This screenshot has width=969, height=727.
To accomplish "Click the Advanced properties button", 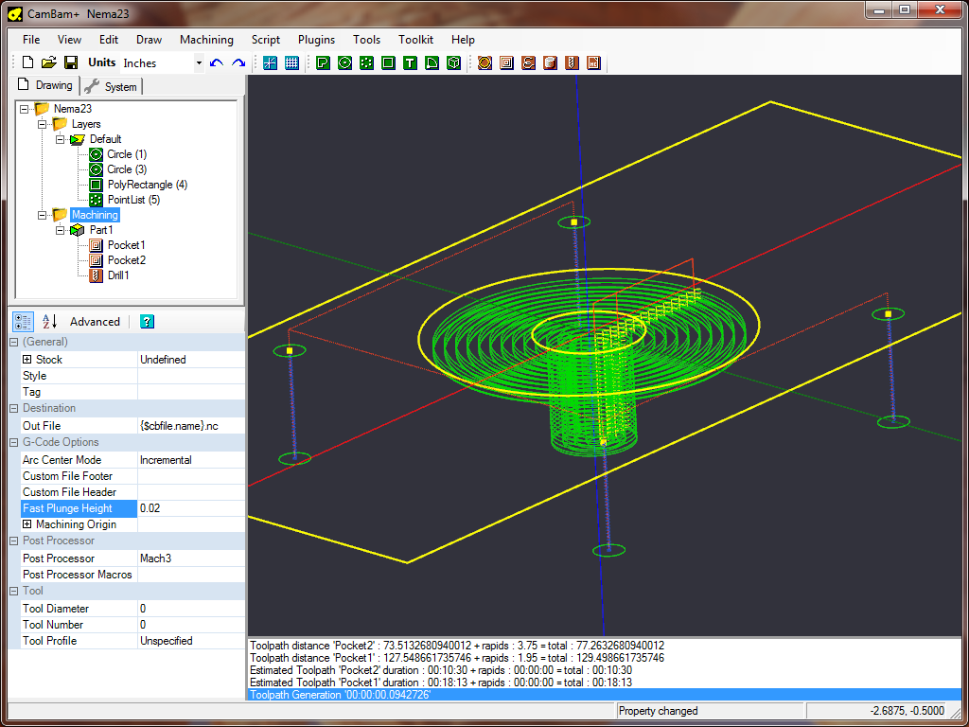I will coord(95,322).
